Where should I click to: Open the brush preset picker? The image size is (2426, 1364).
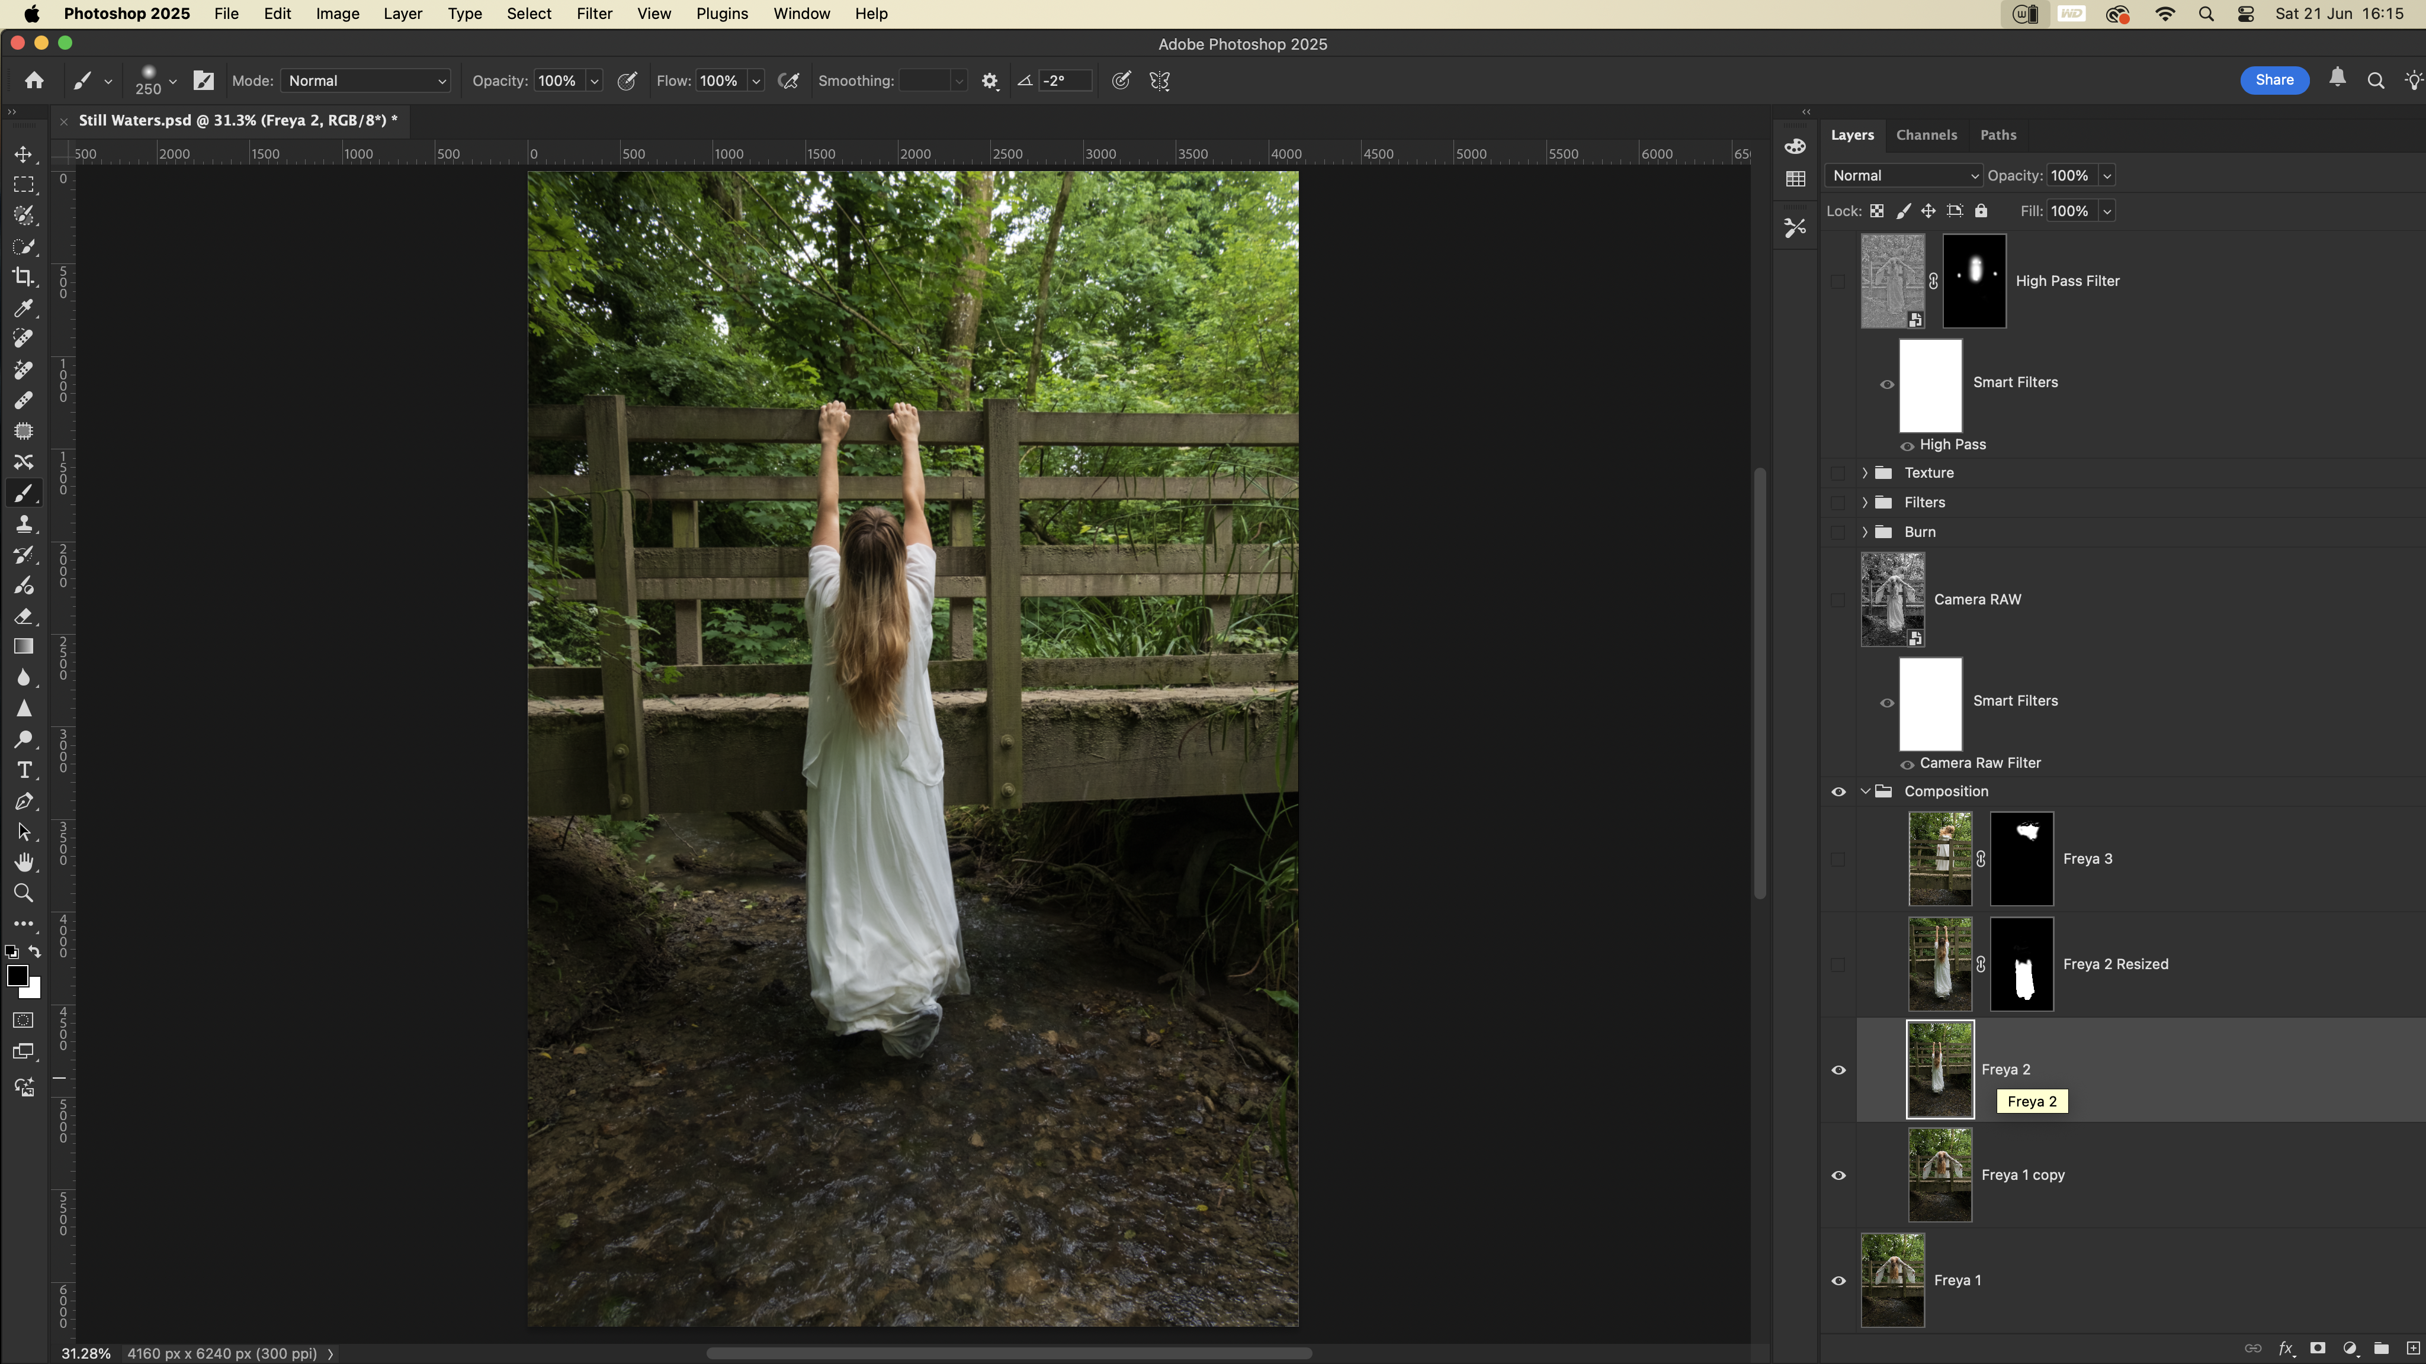click(156, 81)
